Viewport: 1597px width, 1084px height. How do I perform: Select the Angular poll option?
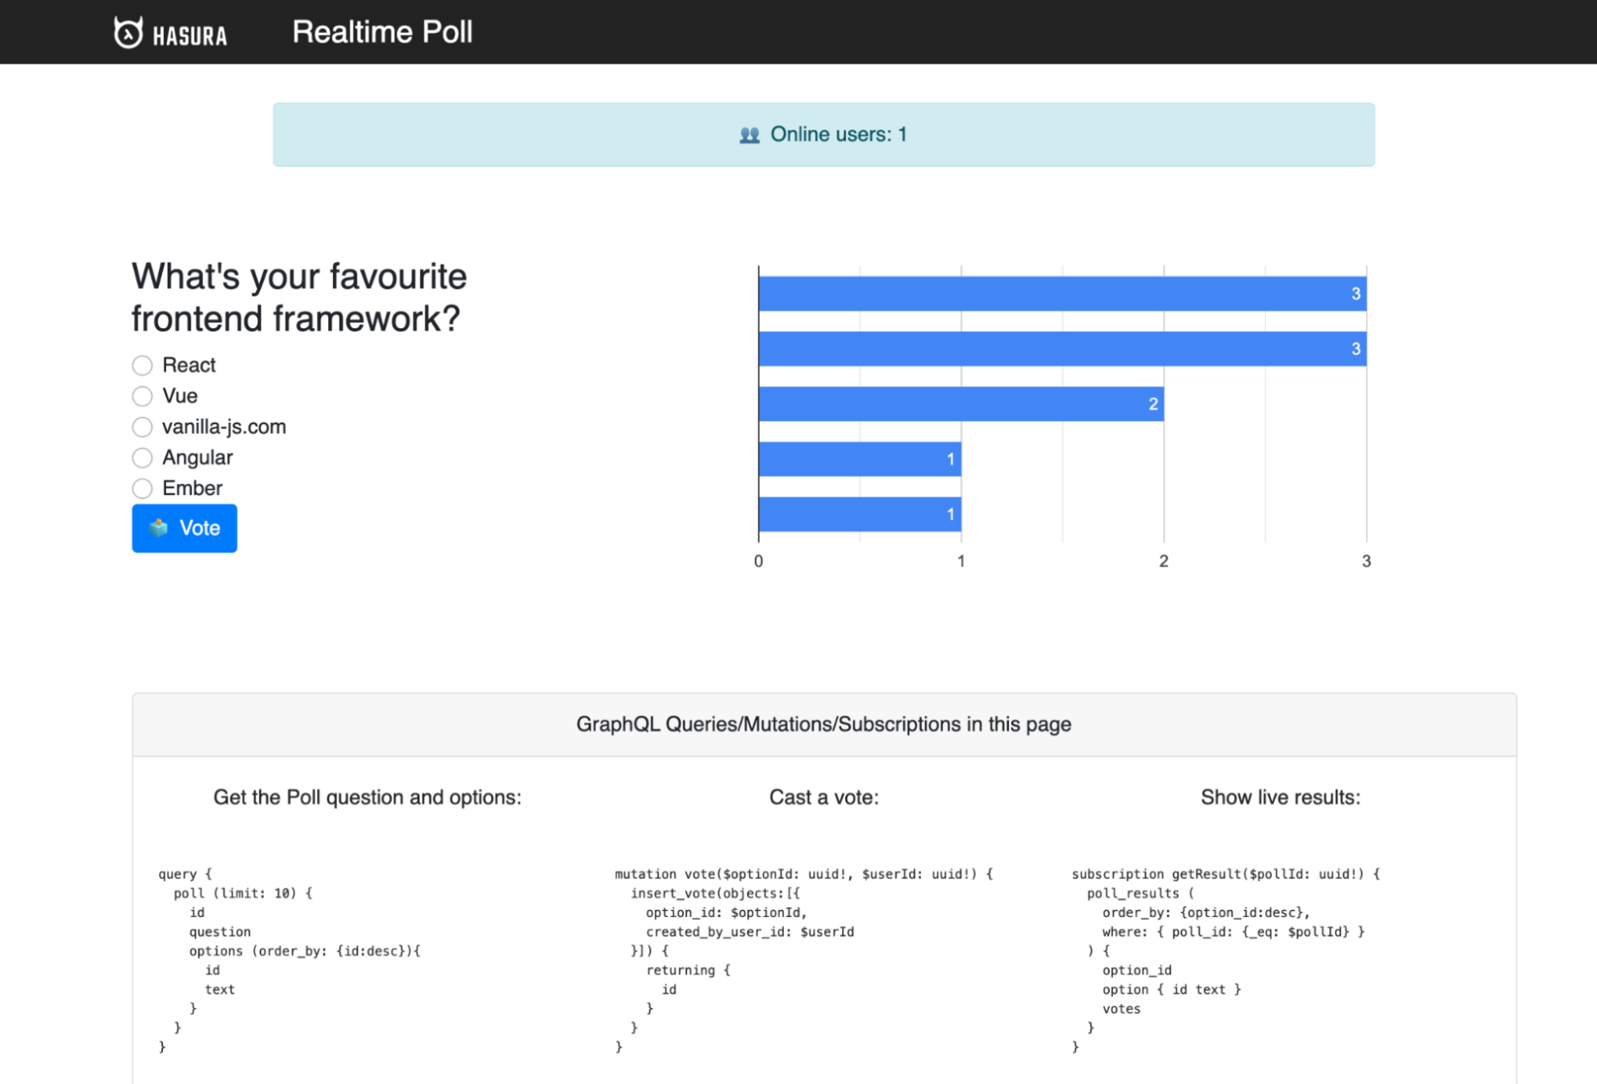(x=142, y=457)
